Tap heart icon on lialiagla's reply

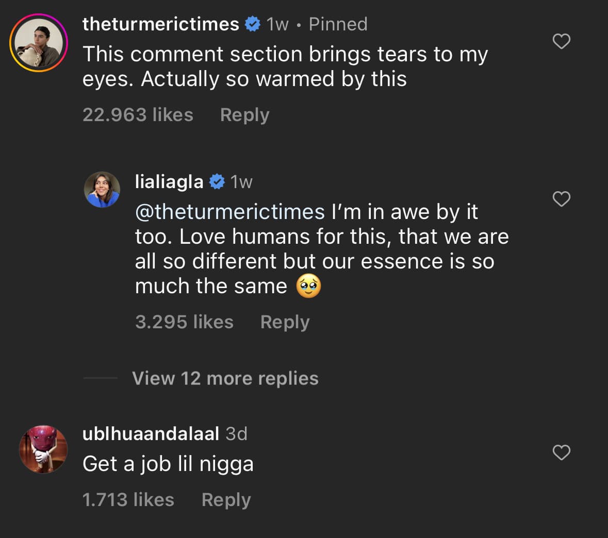561,199
